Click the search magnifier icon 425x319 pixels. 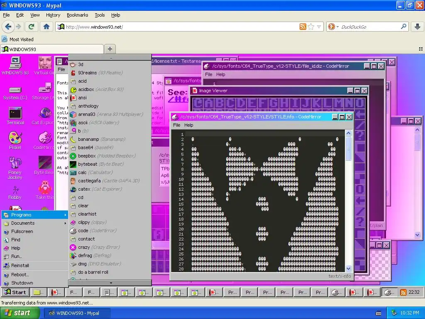point(403,27)
